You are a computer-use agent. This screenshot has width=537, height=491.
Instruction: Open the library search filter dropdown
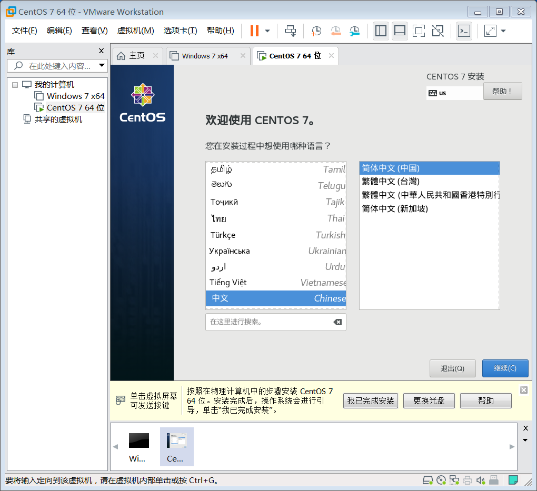pos(102,66)
